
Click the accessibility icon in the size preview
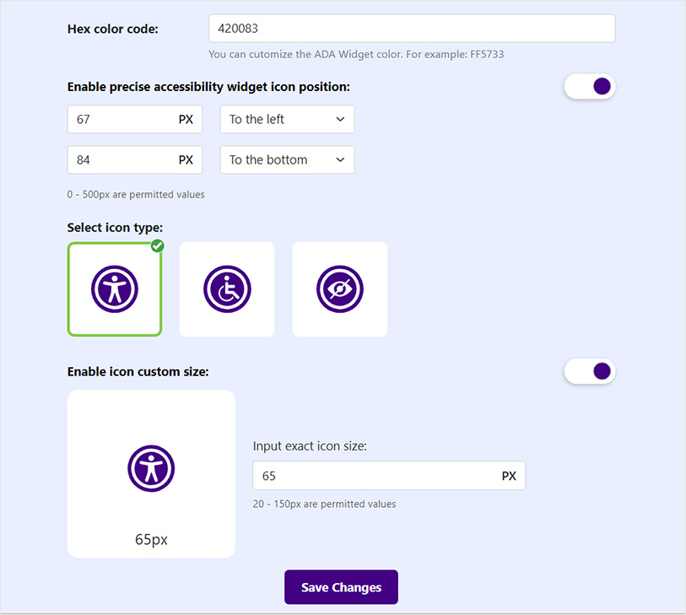[151, 468]
